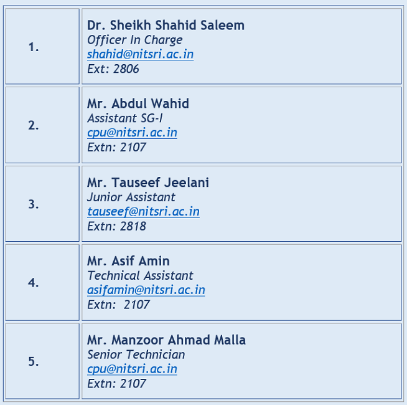The image size is (407, 405).
Task: Click the serial number 5 cell
Action: click(x=34, y=361)
